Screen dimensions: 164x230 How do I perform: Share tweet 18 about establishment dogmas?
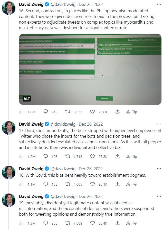(117, 184)
